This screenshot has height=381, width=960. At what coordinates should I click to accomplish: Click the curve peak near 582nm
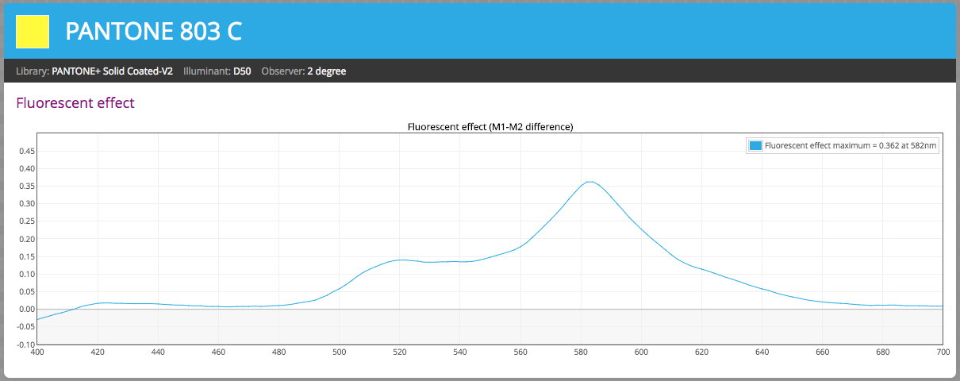[x=589, y=182]
